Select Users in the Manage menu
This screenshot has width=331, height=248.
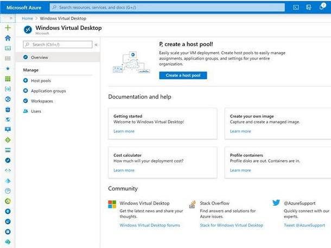[36, 111]
